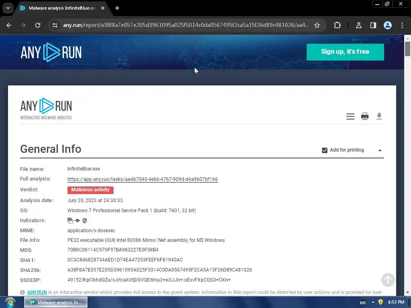Open Chrome Labs flask icon
This screenshot has width=411, height=308.
pyautogui.click(x=359, y=25)
